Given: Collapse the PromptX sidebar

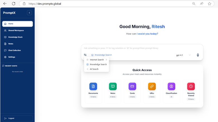Looking at the screenshot, I should (29, 13).
